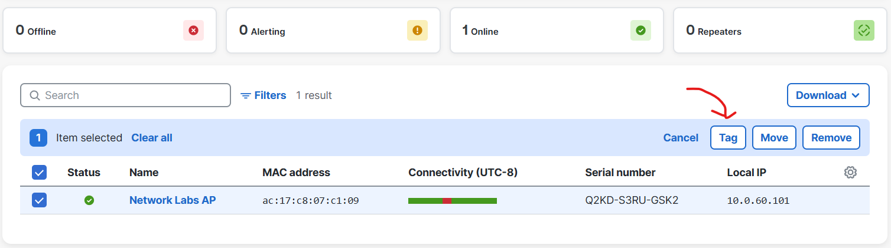891x248 pixels.
Task: Click green status dot for Network Labs AP
Action: tap(89, 200)
